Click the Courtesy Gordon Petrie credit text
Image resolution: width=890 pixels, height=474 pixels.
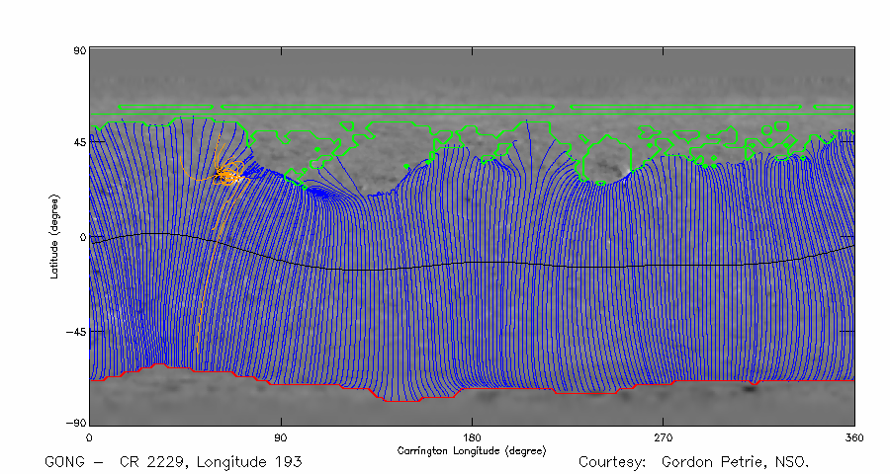693,462
